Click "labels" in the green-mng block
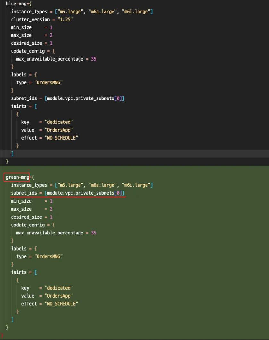269x340 pixels. 19,249
